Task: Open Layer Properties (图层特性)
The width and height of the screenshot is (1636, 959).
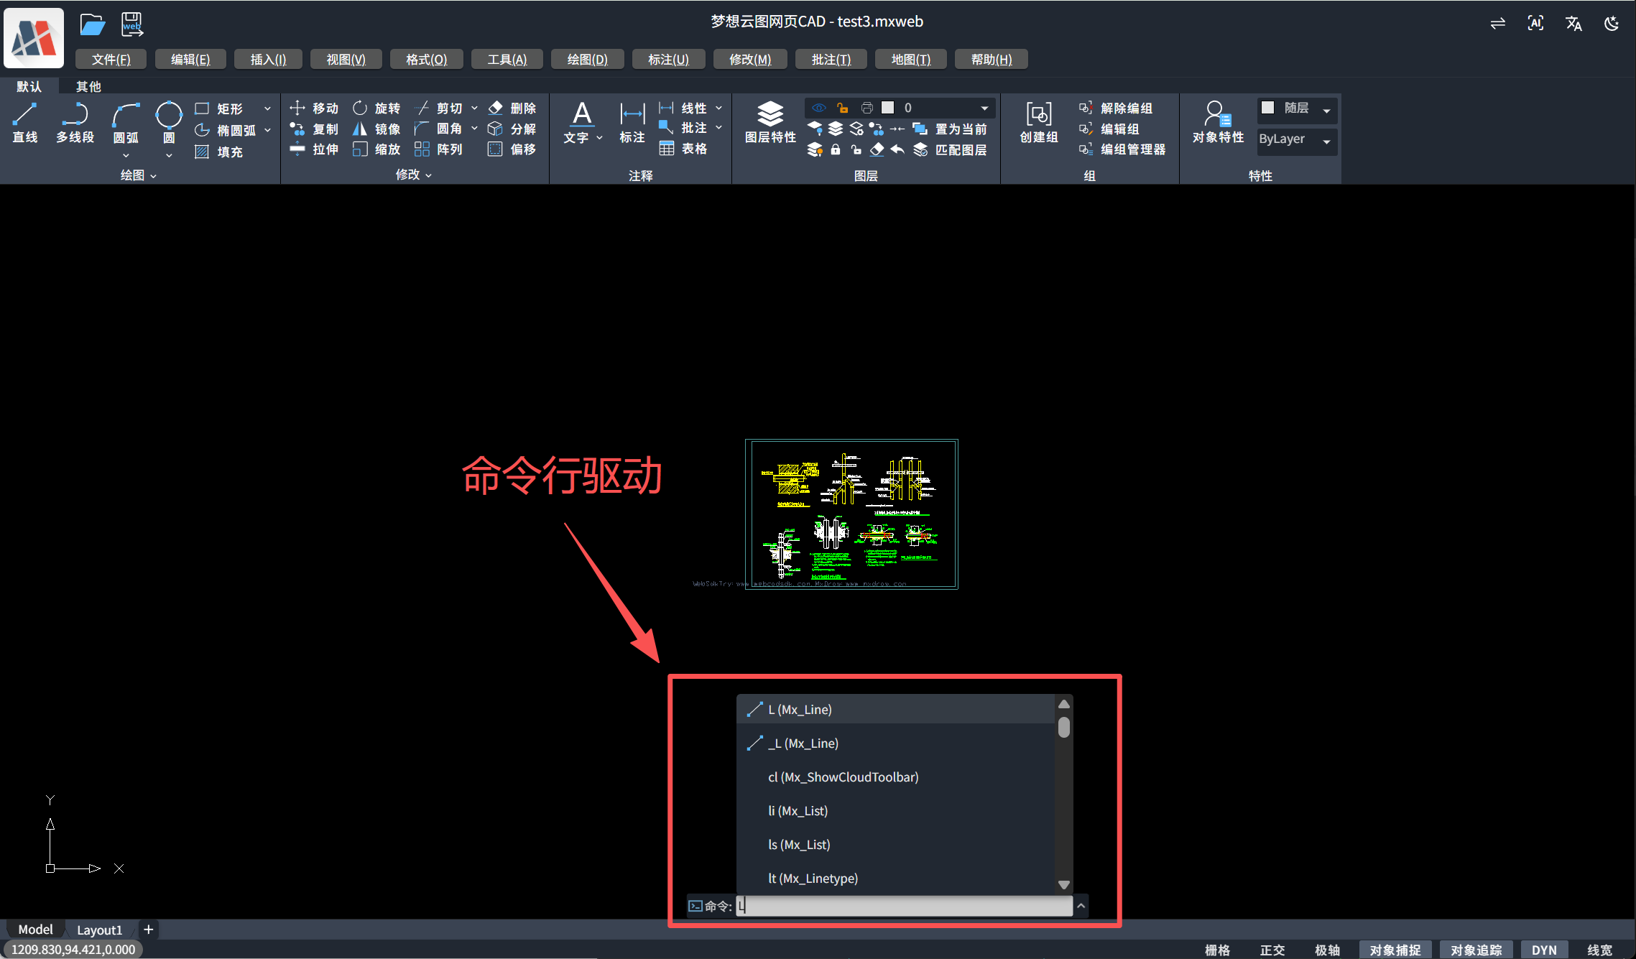Action: click(770, 123)
